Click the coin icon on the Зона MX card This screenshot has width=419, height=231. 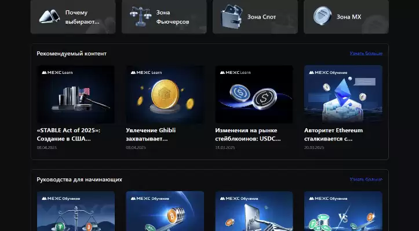(x=322, y=16)
